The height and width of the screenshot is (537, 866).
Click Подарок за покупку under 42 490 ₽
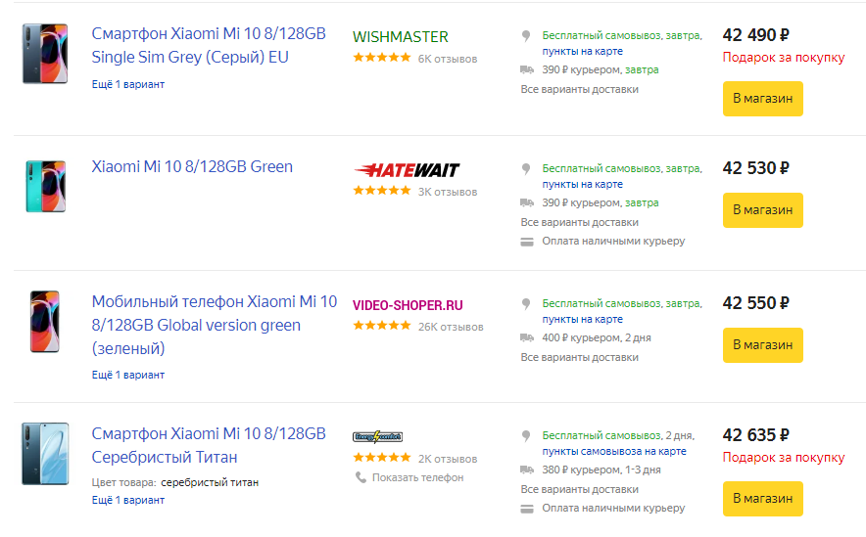click(783, 58)
